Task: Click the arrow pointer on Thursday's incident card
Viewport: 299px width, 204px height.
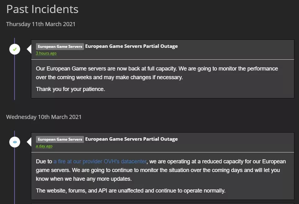Action: click(29, 49)
